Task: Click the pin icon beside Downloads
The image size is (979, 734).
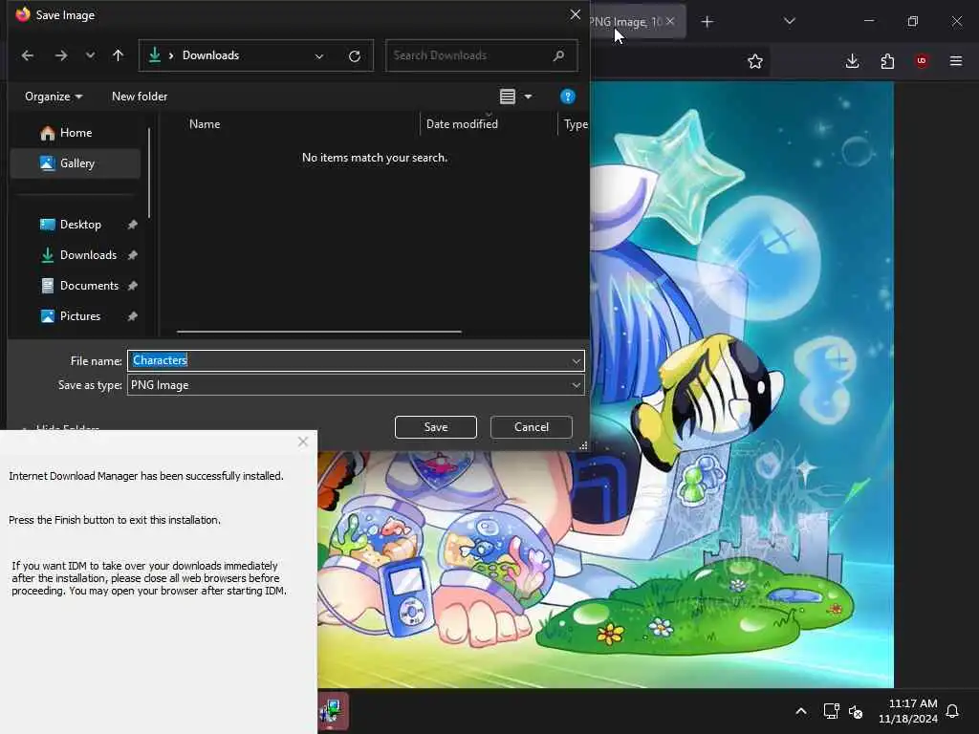Action: click(x=132, y=255)
